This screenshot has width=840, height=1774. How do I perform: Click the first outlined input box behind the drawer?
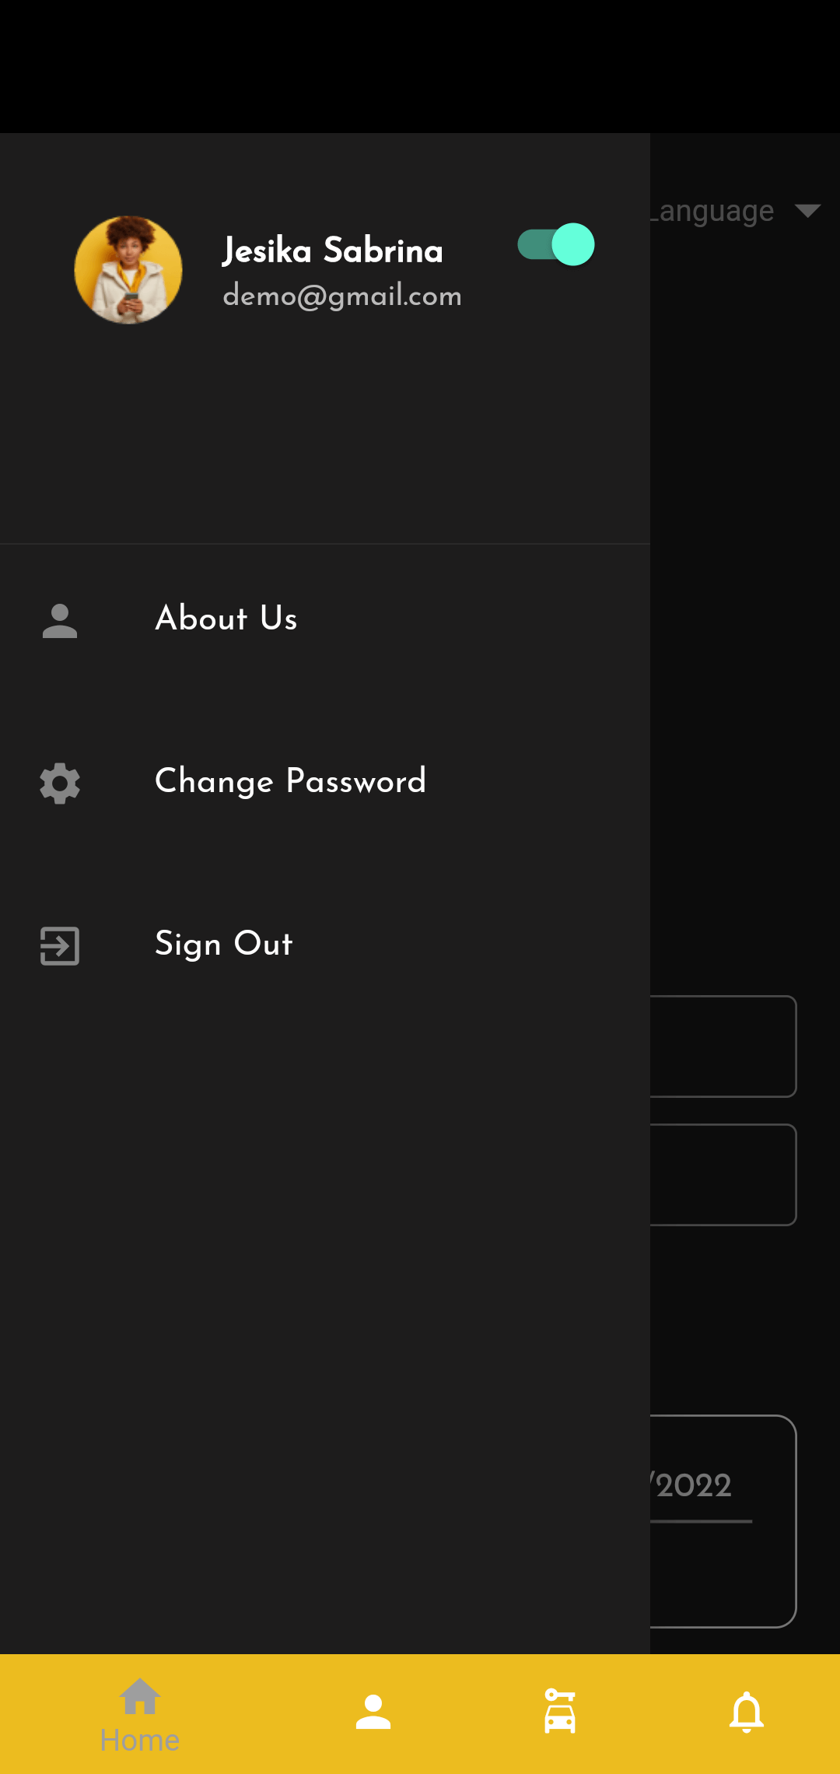[723, 1047]
